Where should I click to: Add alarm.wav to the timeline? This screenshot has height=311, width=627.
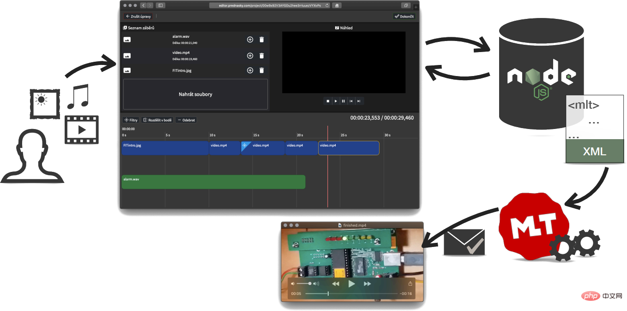click(x=250, y=40)
